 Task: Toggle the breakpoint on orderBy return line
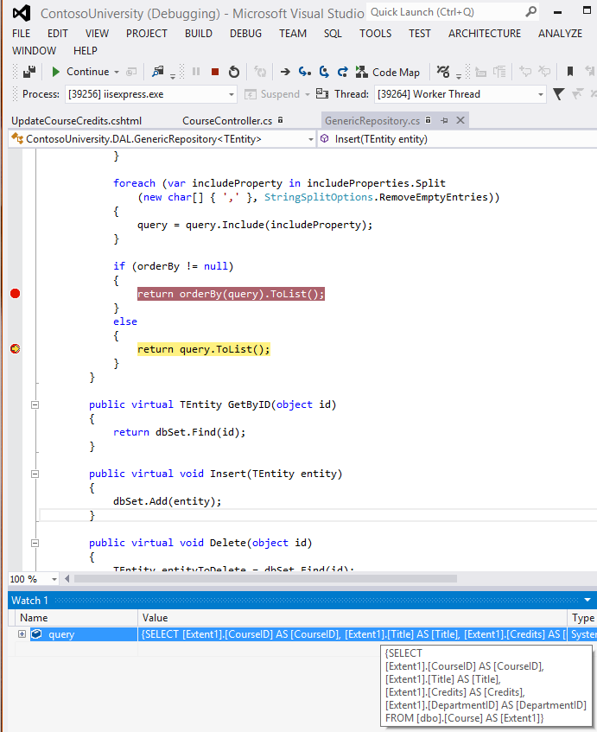[15, 294]
